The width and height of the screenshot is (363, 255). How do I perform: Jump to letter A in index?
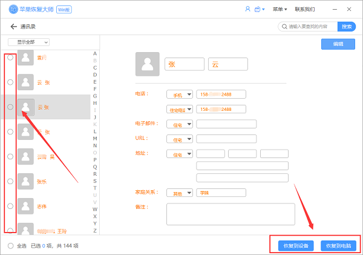pos(95,53)
